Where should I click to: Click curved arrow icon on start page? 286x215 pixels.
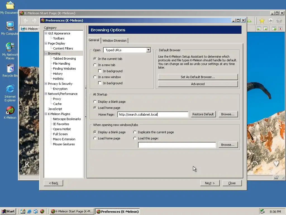[254, 163]
